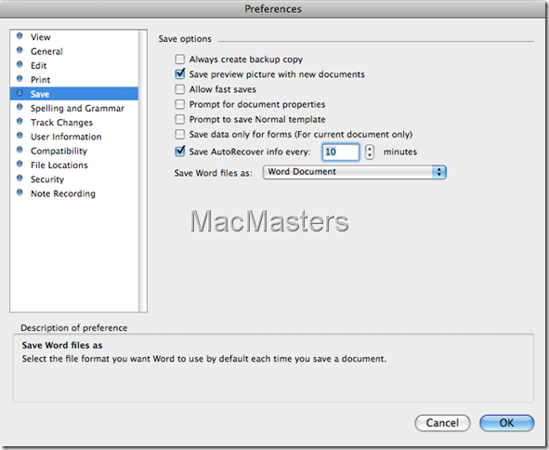Select File Locations in the list
Image resolution: width=549 pixels, height=450 pixels.
[x=59, y=165]
